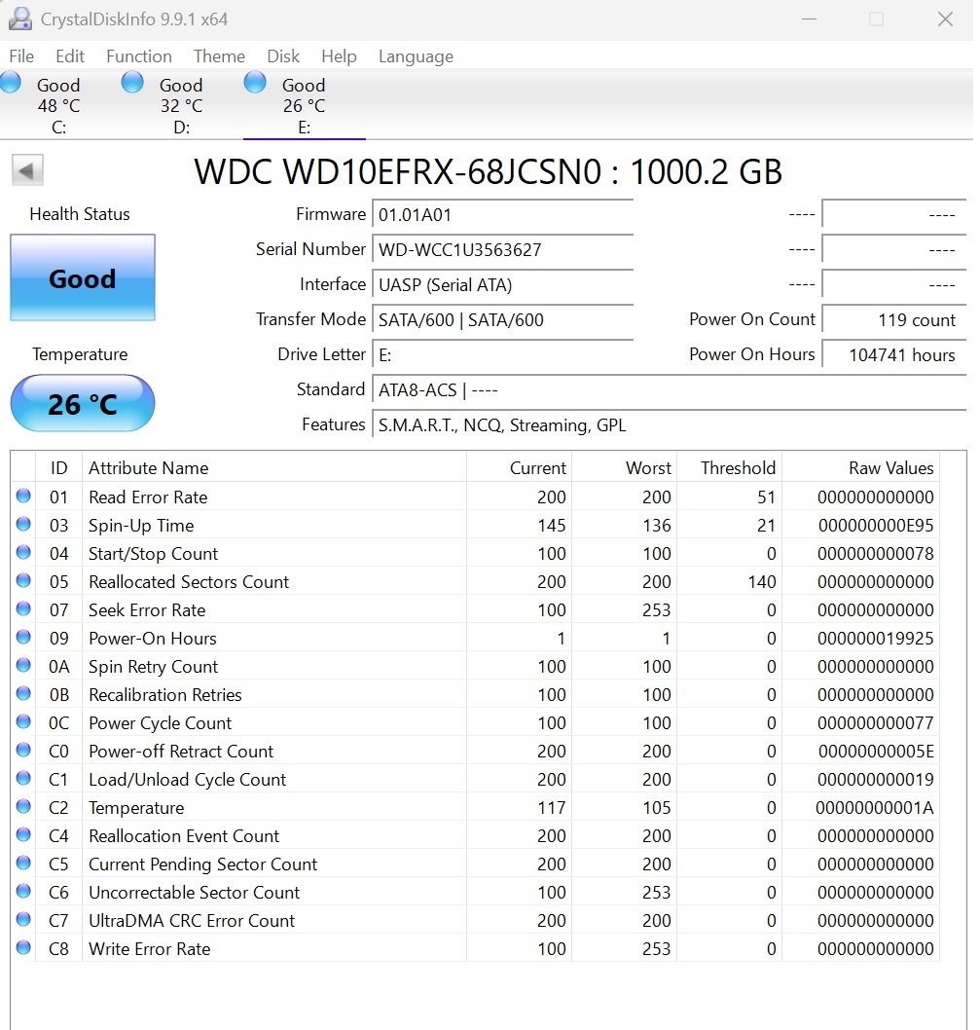This screenshot has height=1030, width=980.
Task: Click the Features field S.M.A.R.T., NCQ
Action: tap(669, 425)
